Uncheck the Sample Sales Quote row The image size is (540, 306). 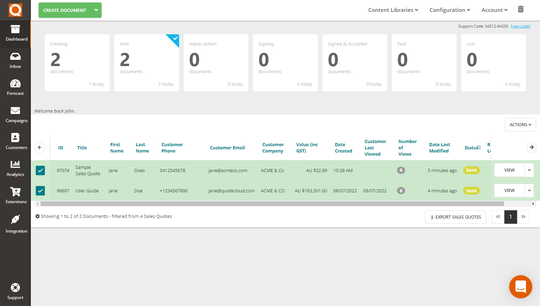pyautogui.click(x=40, y=170)
